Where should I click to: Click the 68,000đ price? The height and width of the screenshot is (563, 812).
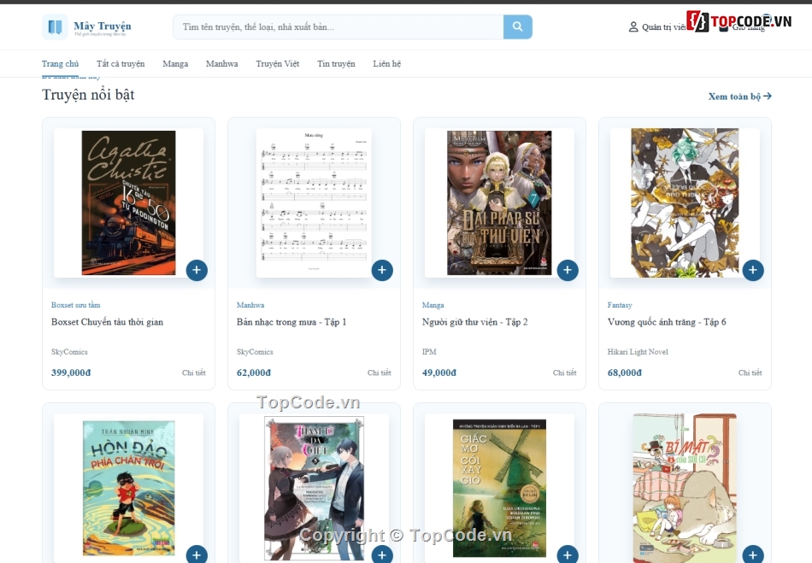625,372
